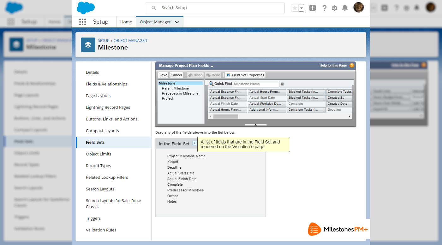Screen dimensions: 442x245
Task: Open the notifications bell
Action: [345, 8]
